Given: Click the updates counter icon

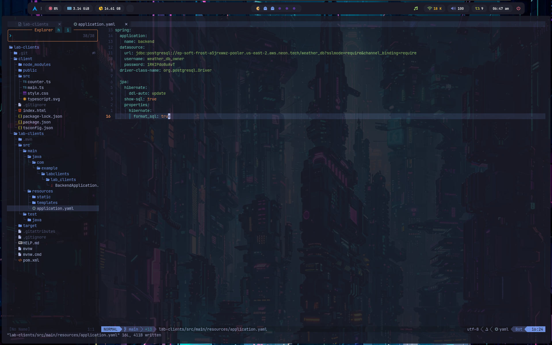Looking at the screenshot, I should coord(477,9).
